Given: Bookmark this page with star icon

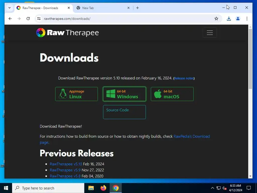Looking at the screenshot, I should (216, 19).
